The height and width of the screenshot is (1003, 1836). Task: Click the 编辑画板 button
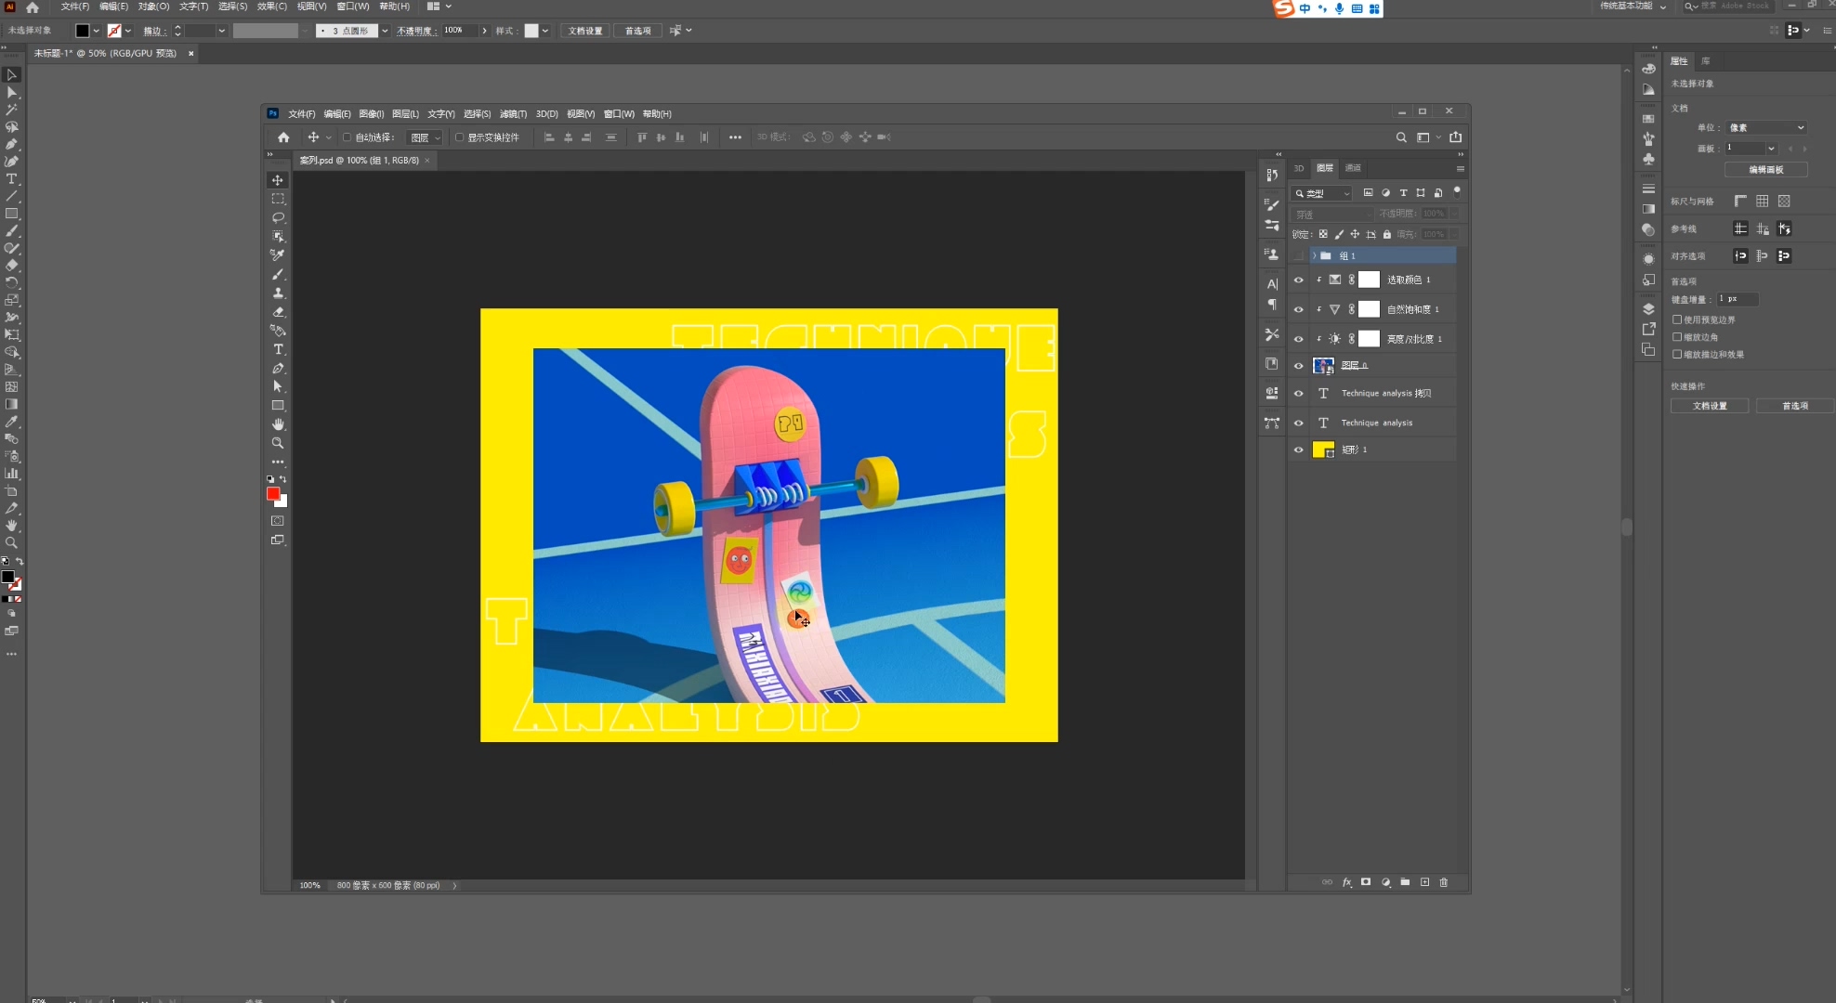pyautogui.click(x=1765, y=169)
